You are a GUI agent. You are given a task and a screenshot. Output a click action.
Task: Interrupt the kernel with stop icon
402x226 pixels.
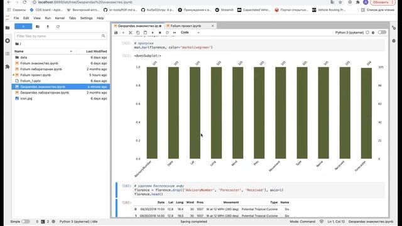click(160, 33)
